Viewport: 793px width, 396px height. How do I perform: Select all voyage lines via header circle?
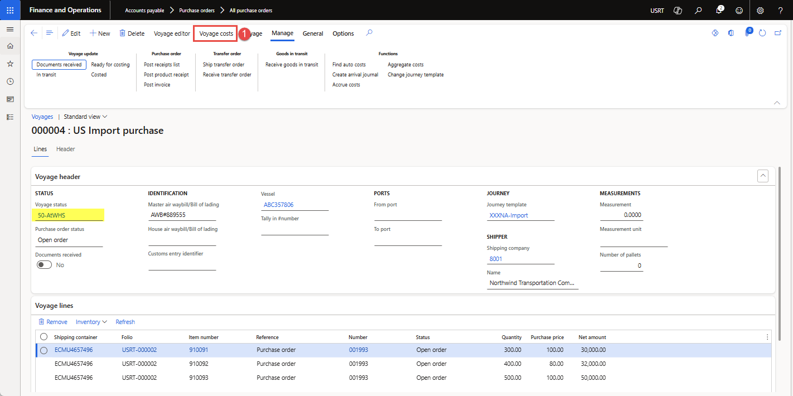[x=43, y=337]
